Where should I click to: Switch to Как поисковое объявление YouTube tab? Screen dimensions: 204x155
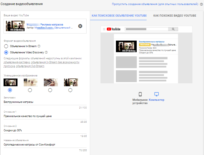coord(119,15)
